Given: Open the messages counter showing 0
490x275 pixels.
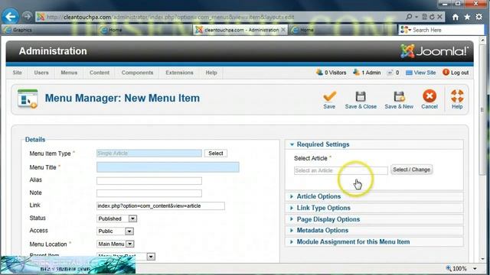Looking at the screenshot, I should [393, 73].
